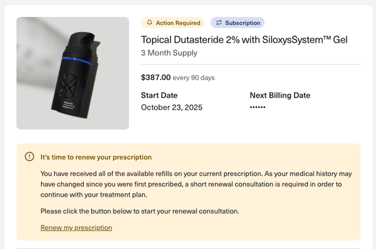Click the October 23, 2025 start date

coord(172,107)
